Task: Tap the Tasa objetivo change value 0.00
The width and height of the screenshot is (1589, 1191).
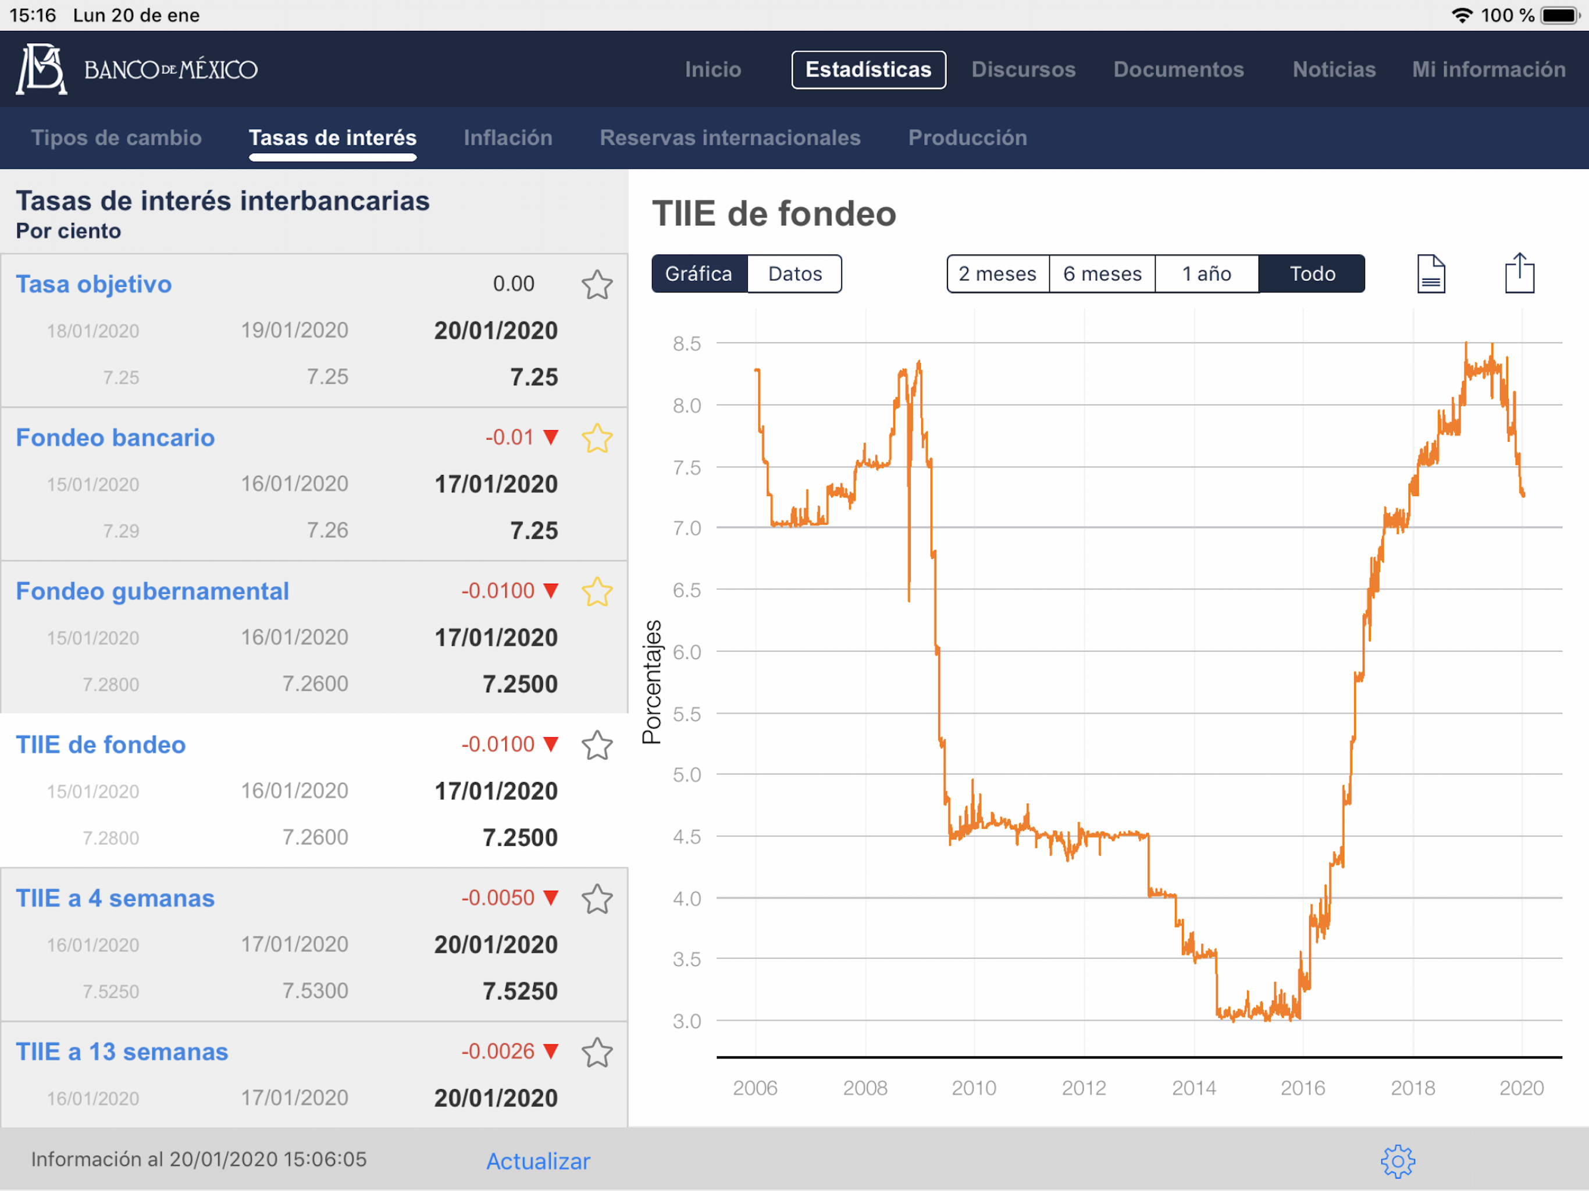Action: point(514,284)
